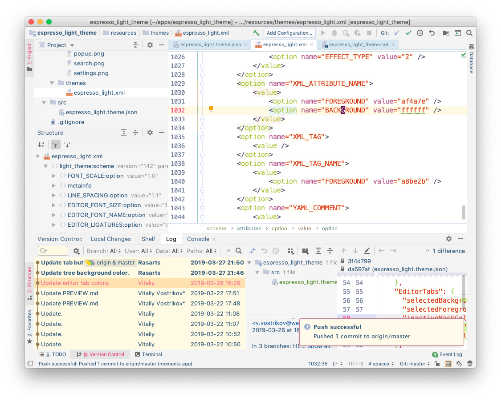501x401 pixels.
Task: Open the Terminal tool window tab
Action: coord(148,354)
